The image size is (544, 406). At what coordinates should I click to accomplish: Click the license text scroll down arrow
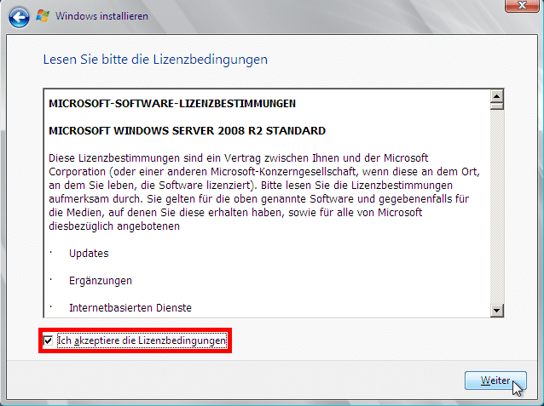pyautogui.click(x=497, y=311)
